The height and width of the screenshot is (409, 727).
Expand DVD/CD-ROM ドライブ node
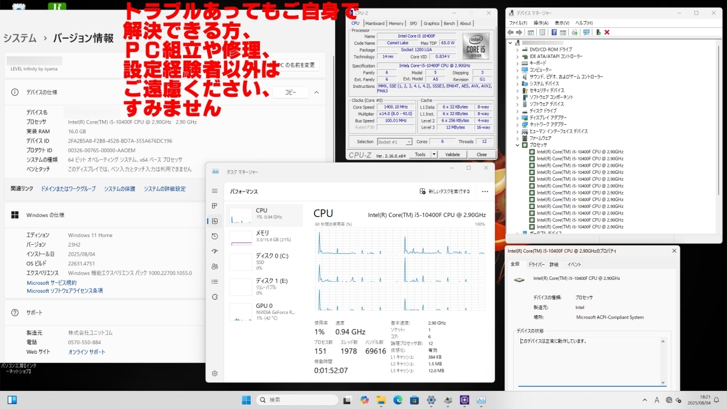tap(517, 49)
